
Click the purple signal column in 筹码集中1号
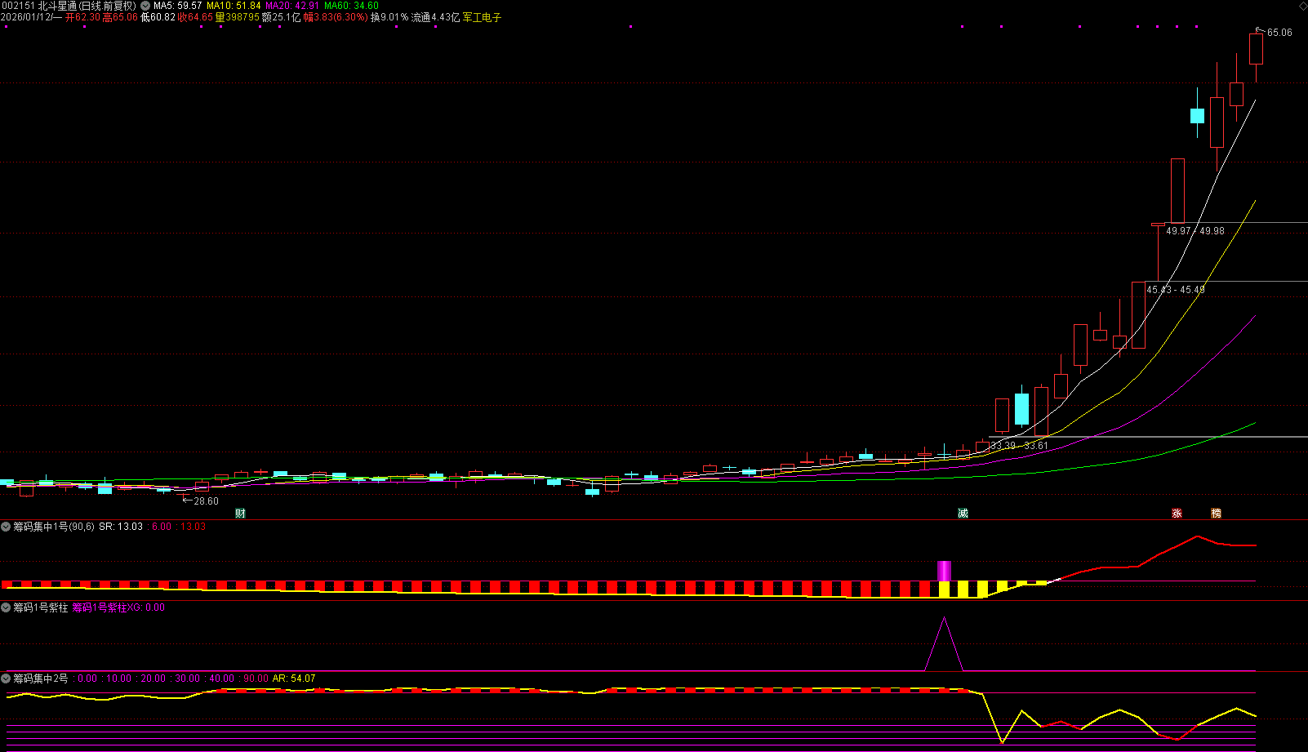click(x=944, y=571)
